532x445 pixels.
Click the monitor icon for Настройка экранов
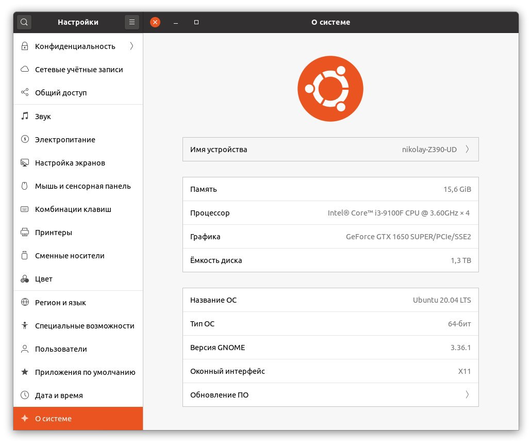(x=24, y=162)
